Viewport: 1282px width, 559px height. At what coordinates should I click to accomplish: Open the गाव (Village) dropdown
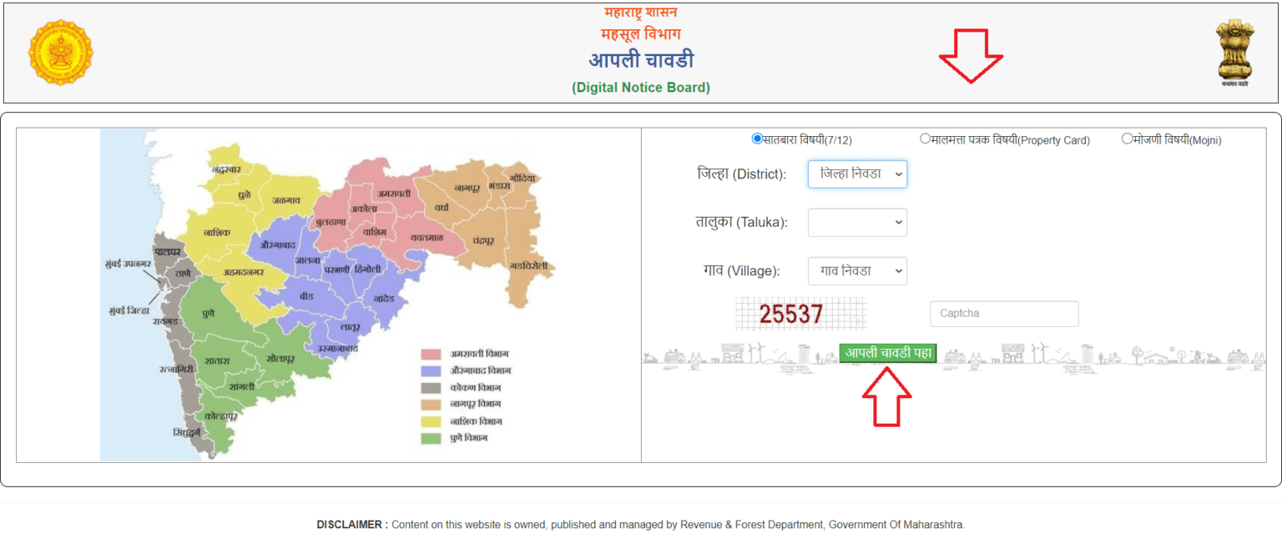coord(857,270)
